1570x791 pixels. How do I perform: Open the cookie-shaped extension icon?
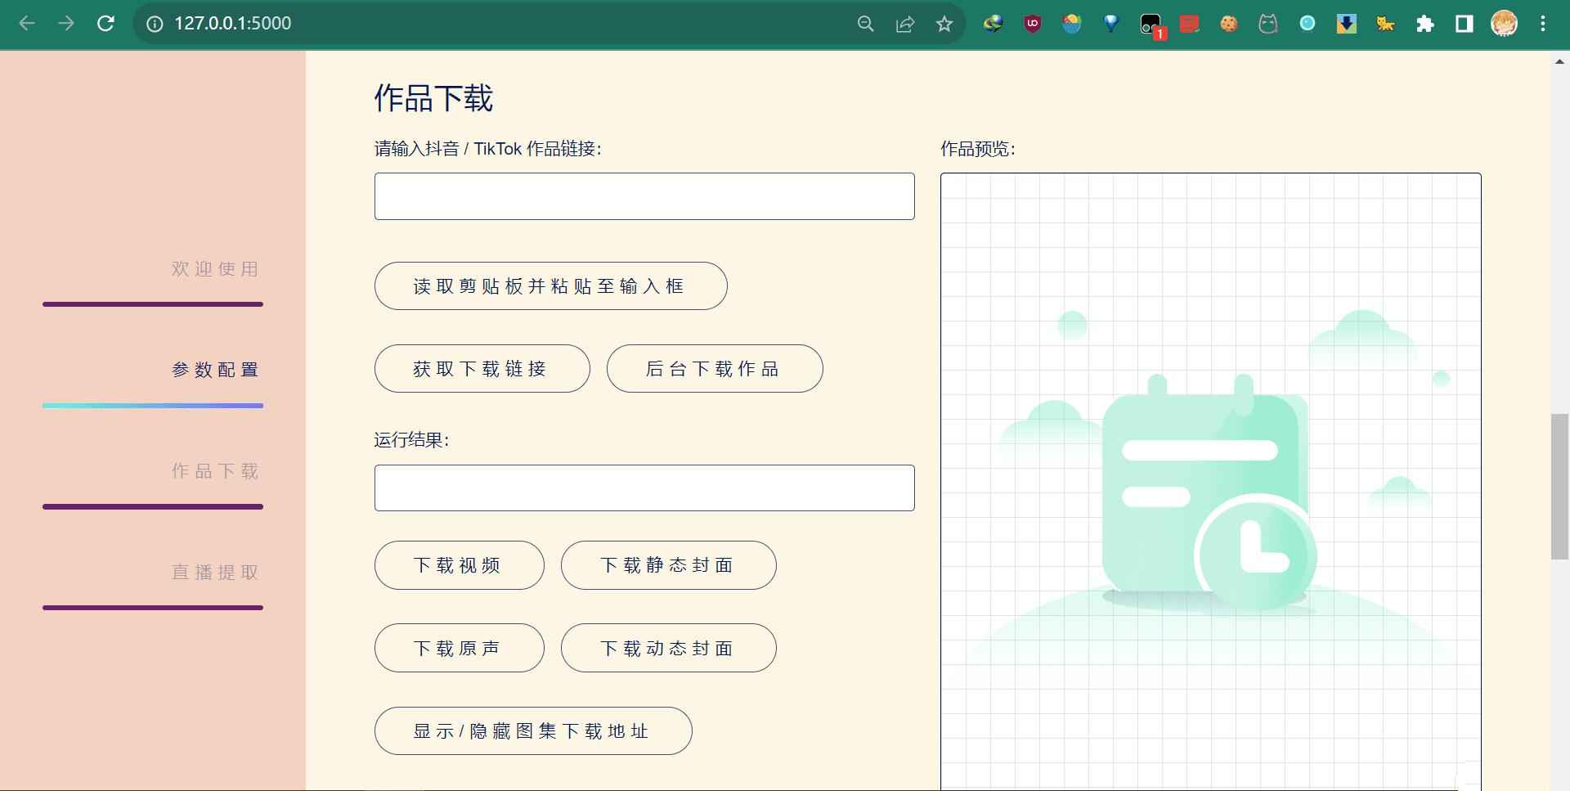click(1229, 24)
